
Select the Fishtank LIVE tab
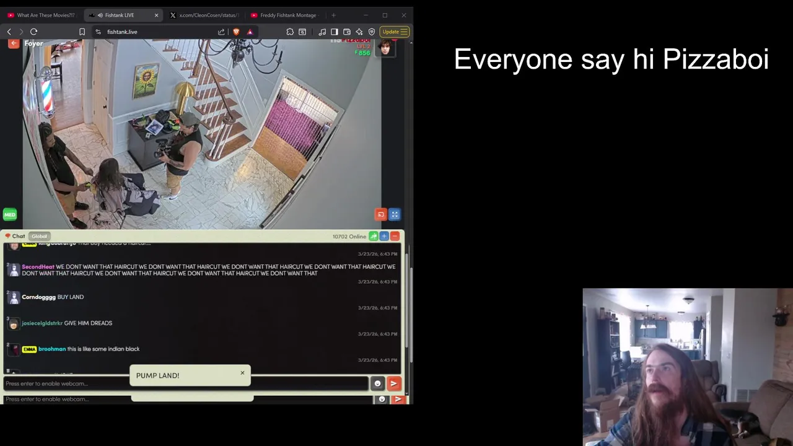pos(122,15)
